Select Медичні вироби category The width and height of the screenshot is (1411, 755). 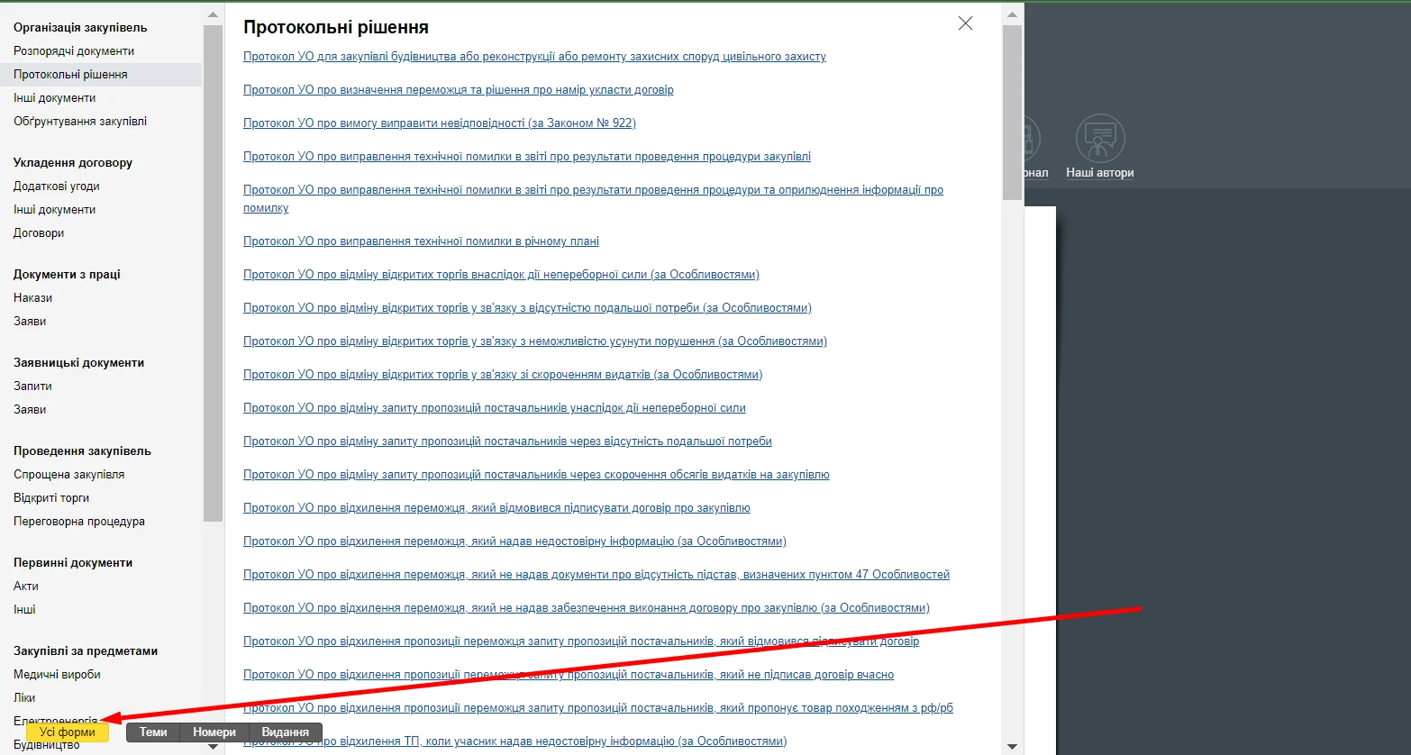pyautogui.click(x=57, y=675)
